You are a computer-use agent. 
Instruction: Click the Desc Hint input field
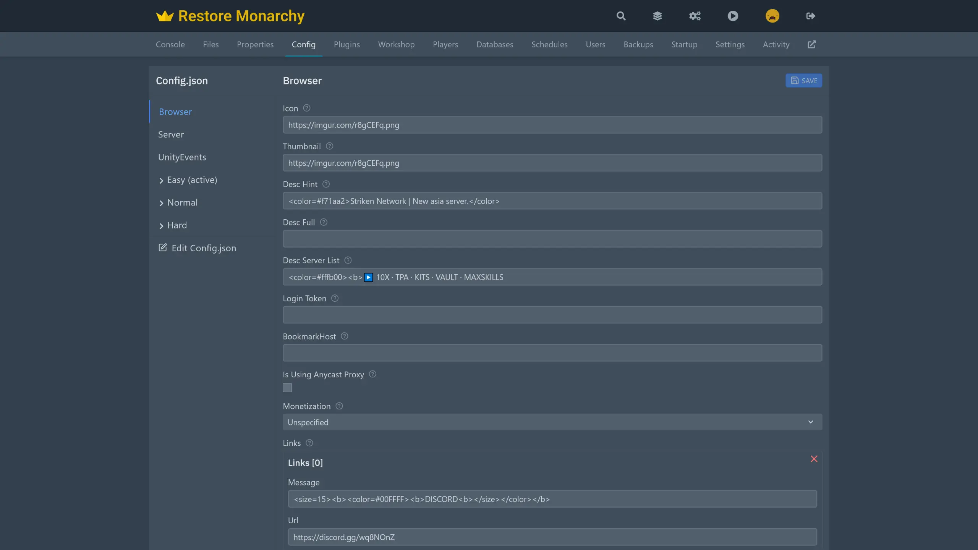click(x=552, y=201)
